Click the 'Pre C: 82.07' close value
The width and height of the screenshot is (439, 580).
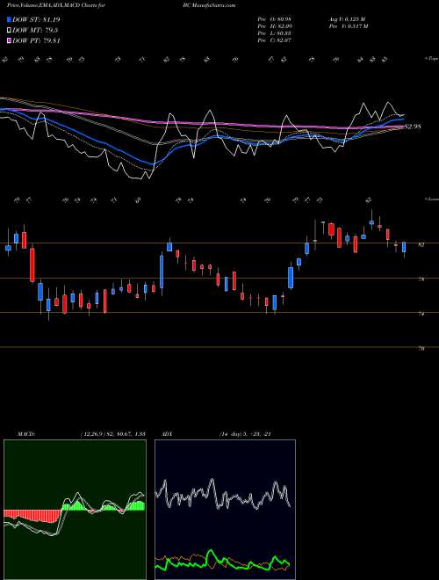[x=275, y=40]
